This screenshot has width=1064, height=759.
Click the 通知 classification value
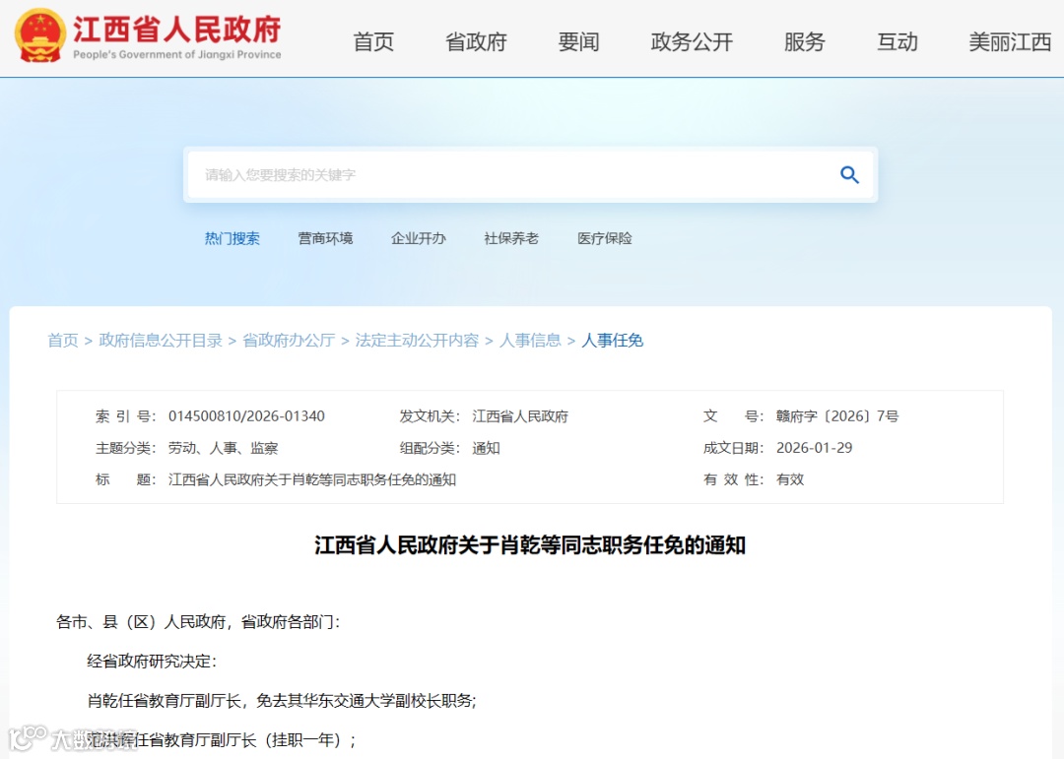(x=486, y=448)
